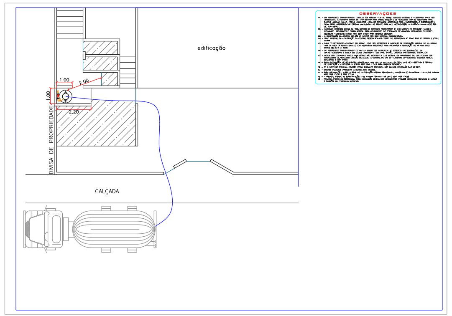Click the horizontal 1.00 dimension above the tank
The width and height of the screenshot is (452, 316).
64,80
